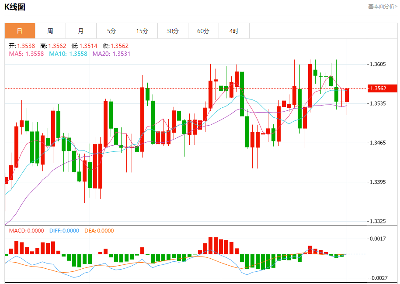Click the DIFF:0.0000 indicator label
This screenshot has height=284, width=400.
(x=64, y=231)
